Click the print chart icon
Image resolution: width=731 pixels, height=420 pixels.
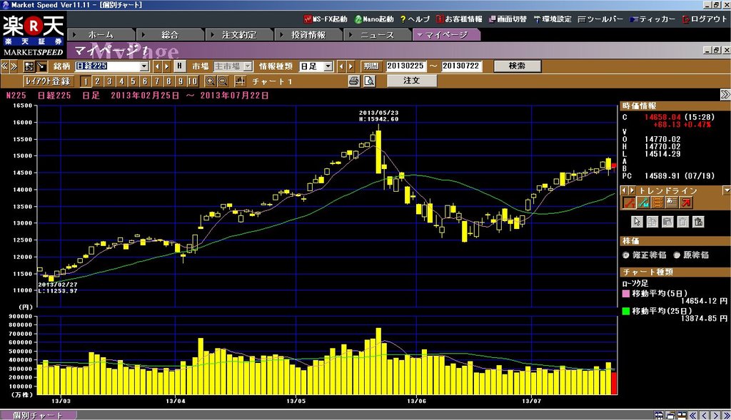(x=353, y=81)
